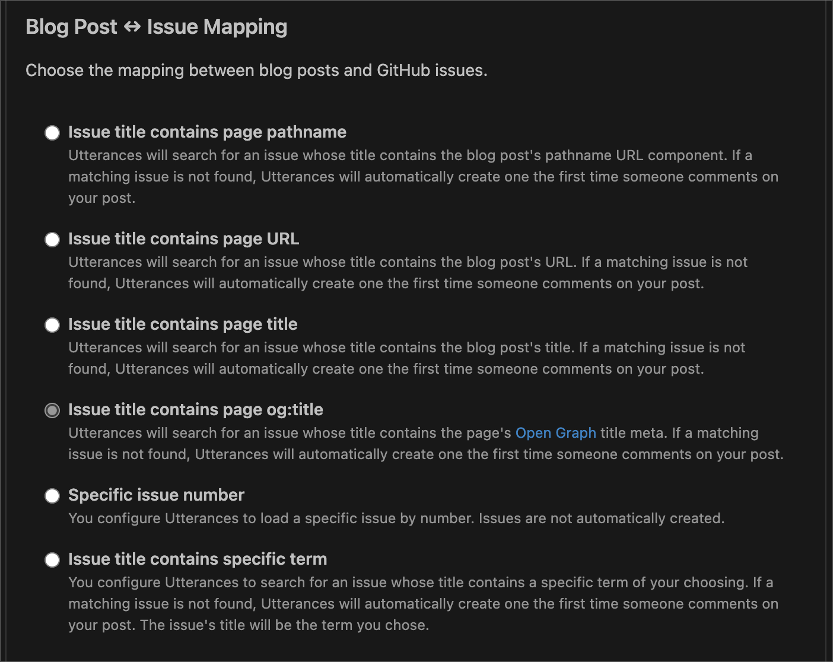Click the 'Specific issue number' label text
The height and width of the screenshot is (662, 833).
tap(156, 495)
